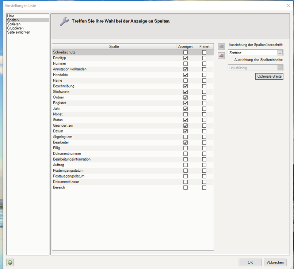
Task: Select the Geändert am row
Action: (133, 126)
